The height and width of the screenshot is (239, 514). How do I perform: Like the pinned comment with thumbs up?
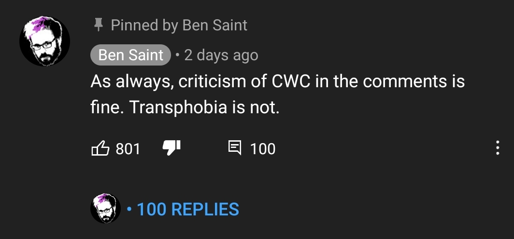click(100, 148)
